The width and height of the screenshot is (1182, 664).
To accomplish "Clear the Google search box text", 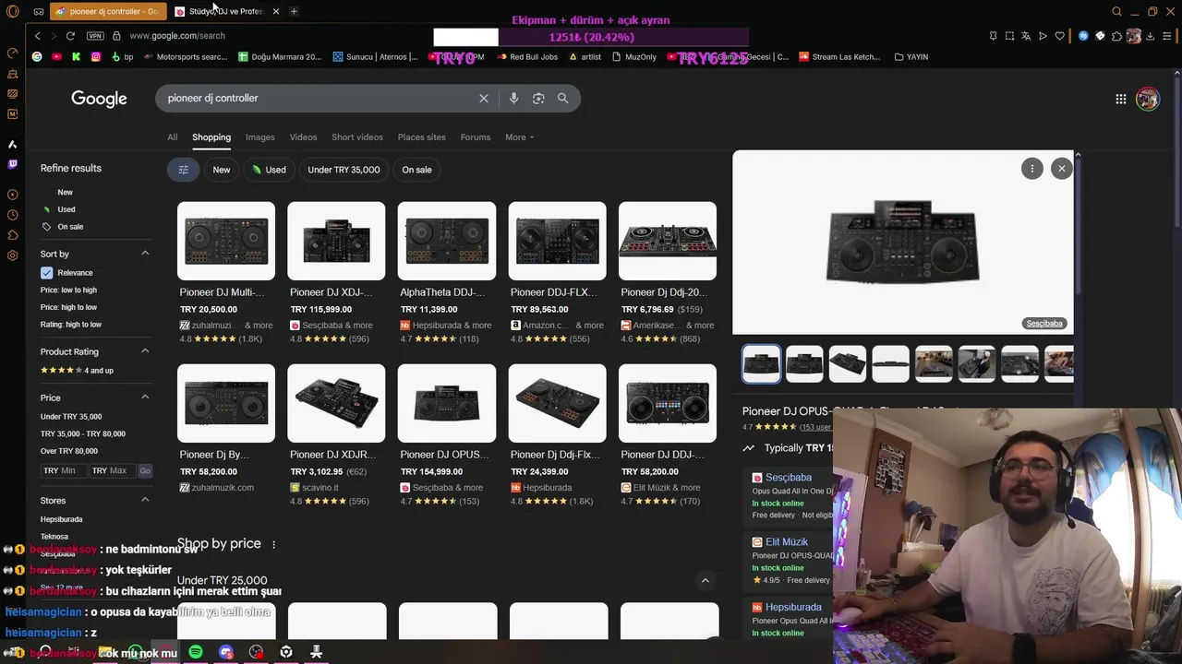I will tap(483, 98).
